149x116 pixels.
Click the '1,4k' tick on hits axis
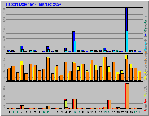click(4, 20)
